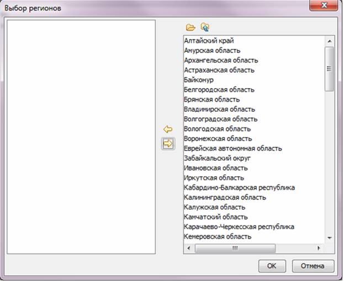344x281 pixels.
Task: Click the yellow left arrow icon
Action: 168,129
